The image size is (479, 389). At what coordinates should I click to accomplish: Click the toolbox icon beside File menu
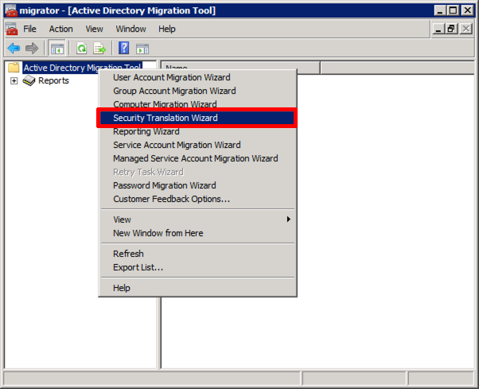click(x=12, y=29)
